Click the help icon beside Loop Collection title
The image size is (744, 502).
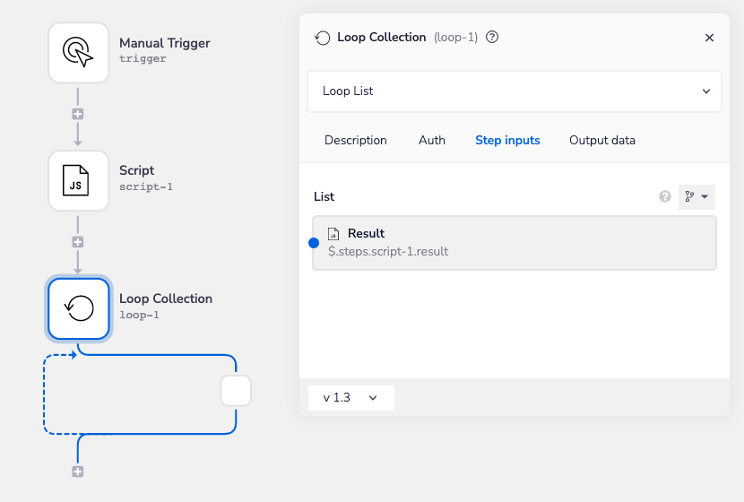click(491, 38)
